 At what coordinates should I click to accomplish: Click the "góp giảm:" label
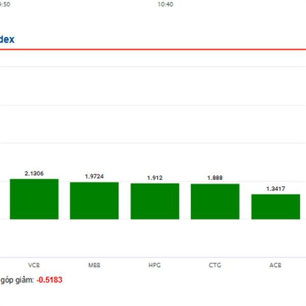point(17,280)
